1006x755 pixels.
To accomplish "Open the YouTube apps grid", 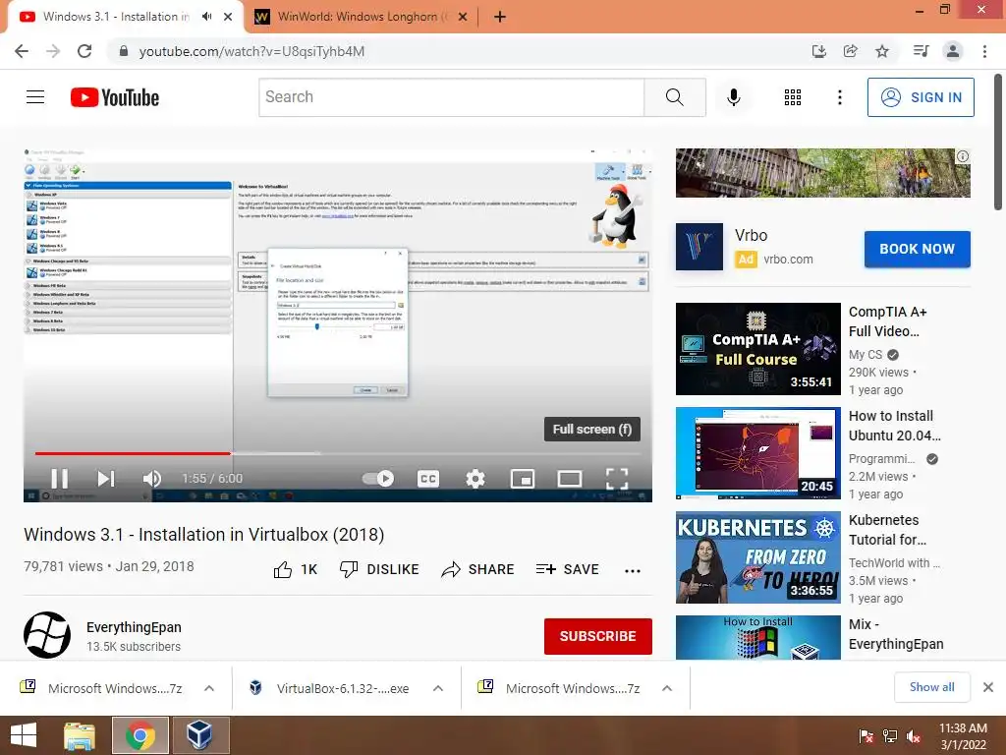I will 793,97.
